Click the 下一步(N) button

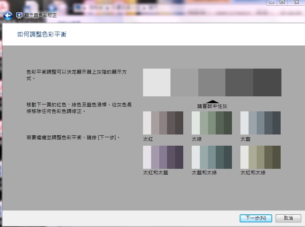click(x=256, y=218)
